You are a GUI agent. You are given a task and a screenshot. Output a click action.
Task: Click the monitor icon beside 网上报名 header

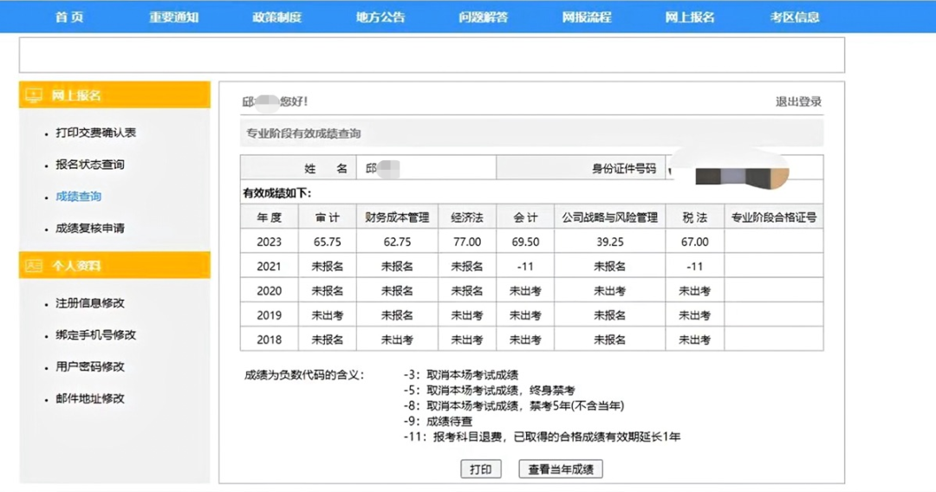(x=34, y=94)
